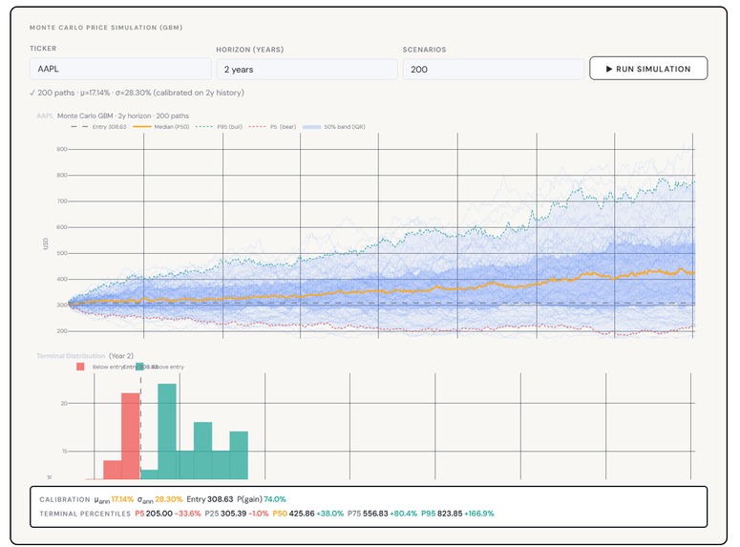Click the -33.6% percent change text
Viewport: 740px width, 547px height.
[x=188, y=514]
